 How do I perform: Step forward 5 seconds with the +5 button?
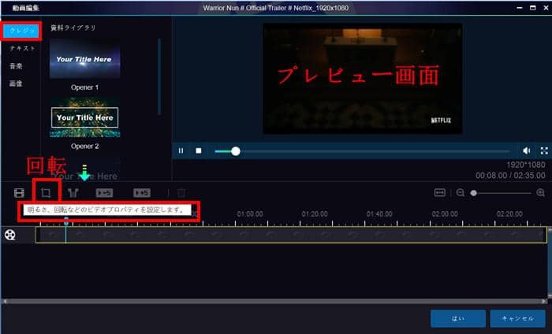point(142,193)
